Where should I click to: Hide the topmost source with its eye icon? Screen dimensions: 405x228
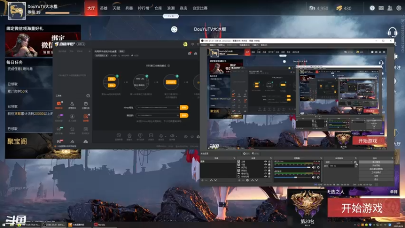tap(265, 162)
